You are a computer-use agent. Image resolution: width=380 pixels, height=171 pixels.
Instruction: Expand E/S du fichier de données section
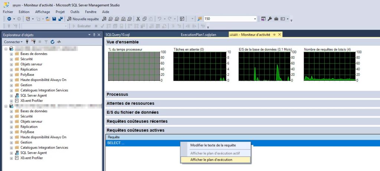pyautogui.click(x=243, y=112)
